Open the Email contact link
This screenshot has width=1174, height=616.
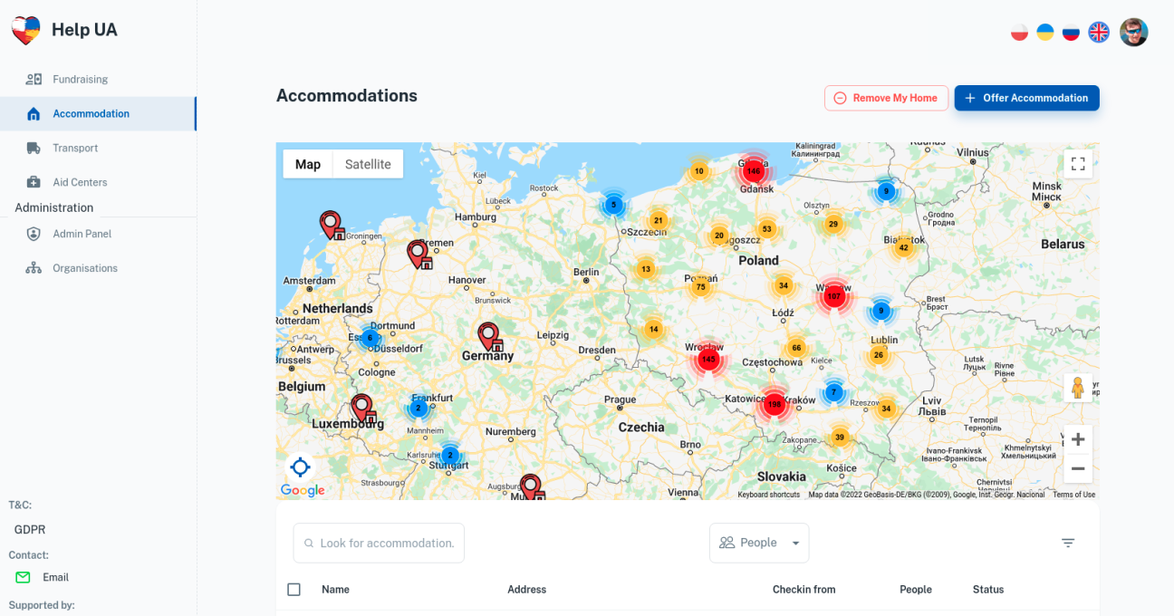pos(55,577)
